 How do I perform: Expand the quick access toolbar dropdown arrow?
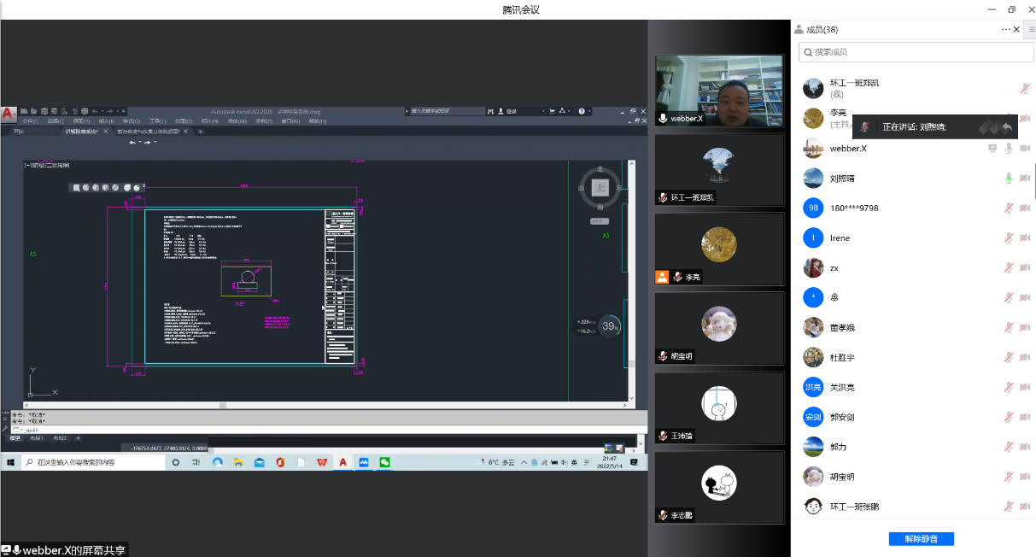[124, 111]
